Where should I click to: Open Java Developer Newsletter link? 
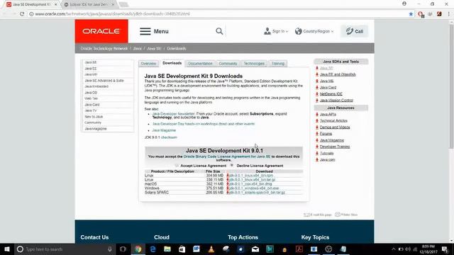tap(173, 114)
